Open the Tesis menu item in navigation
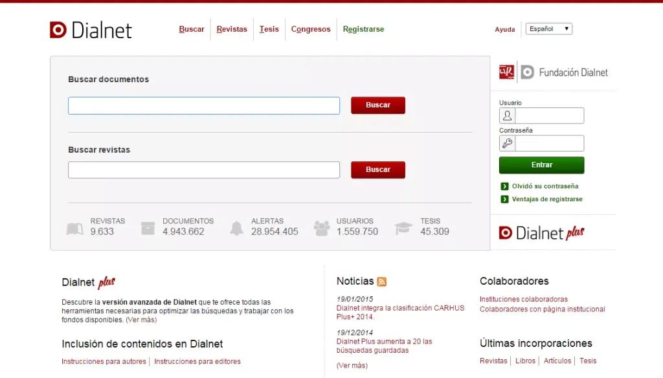Screen dimensions: 663x378 (269, 29)
